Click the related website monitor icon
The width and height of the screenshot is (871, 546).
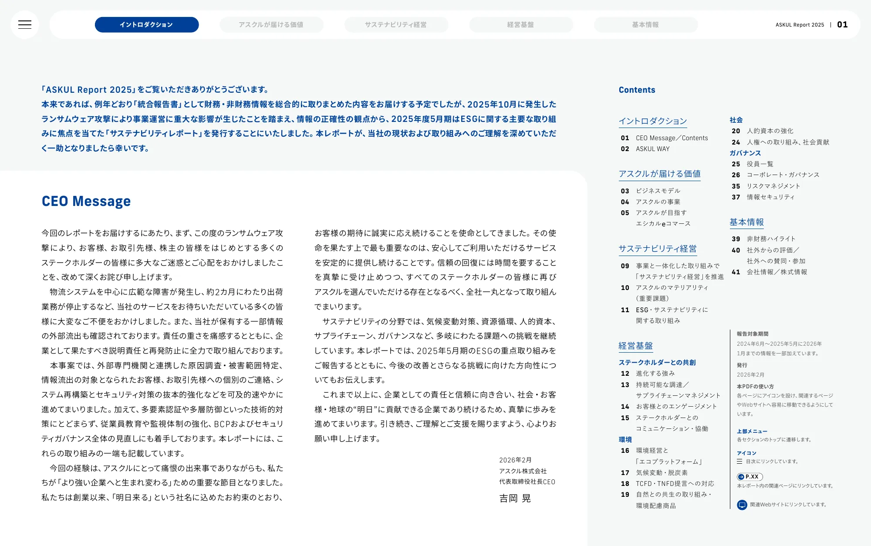point(742,505)
